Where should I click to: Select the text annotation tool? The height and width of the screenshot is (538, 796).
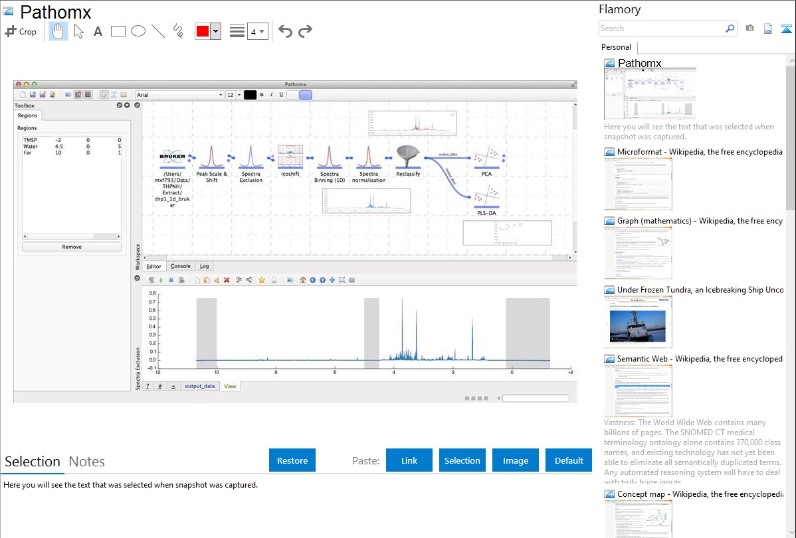(x=98, y=31)
